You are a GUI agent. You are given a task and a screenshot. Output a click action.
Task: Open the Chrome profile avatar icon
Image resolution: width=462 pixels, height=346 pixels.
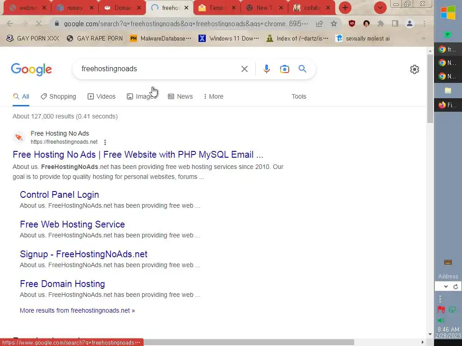click(x=410, y=23)
